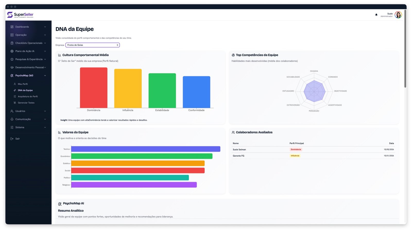Expand the Usuários section chevron
This screenshot has width=412, height=231.
(x=45, y=111)
